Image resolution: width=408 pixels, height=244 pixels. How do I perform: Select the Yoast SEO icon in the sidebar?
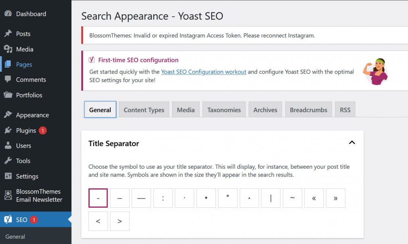[x=9, y=219]
